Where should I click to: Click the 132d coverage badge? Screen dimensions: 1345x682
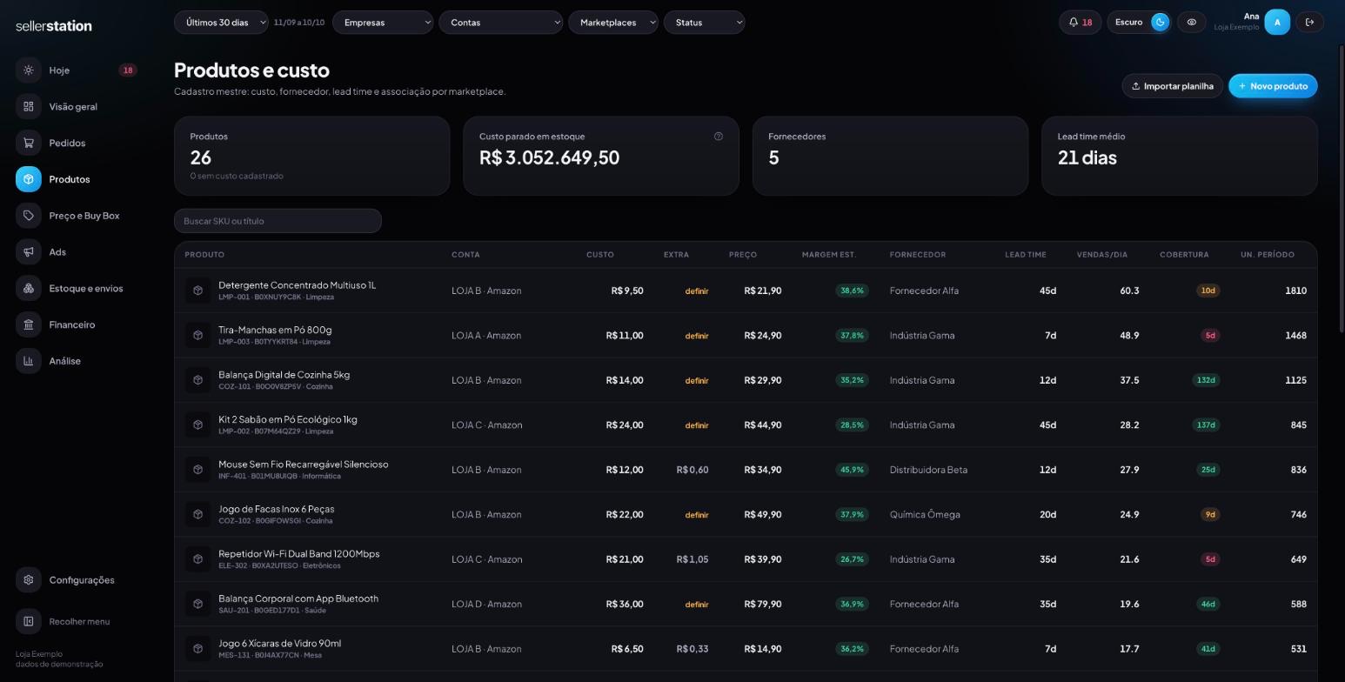pos(1206,380)
